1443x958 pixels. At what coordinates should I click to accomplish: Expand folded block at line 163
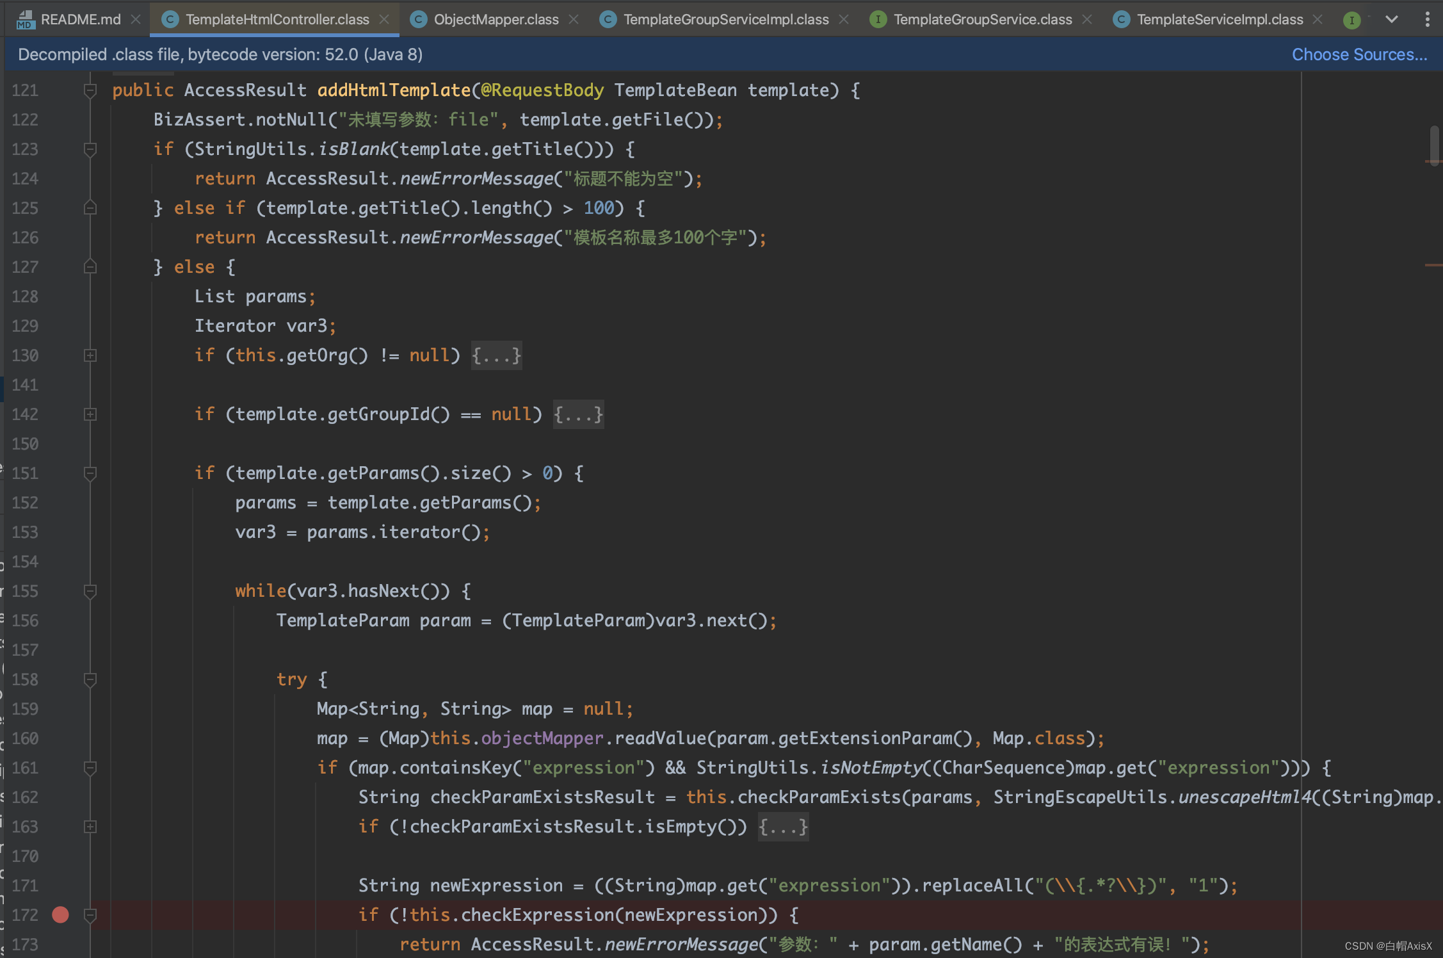(90, 827)
